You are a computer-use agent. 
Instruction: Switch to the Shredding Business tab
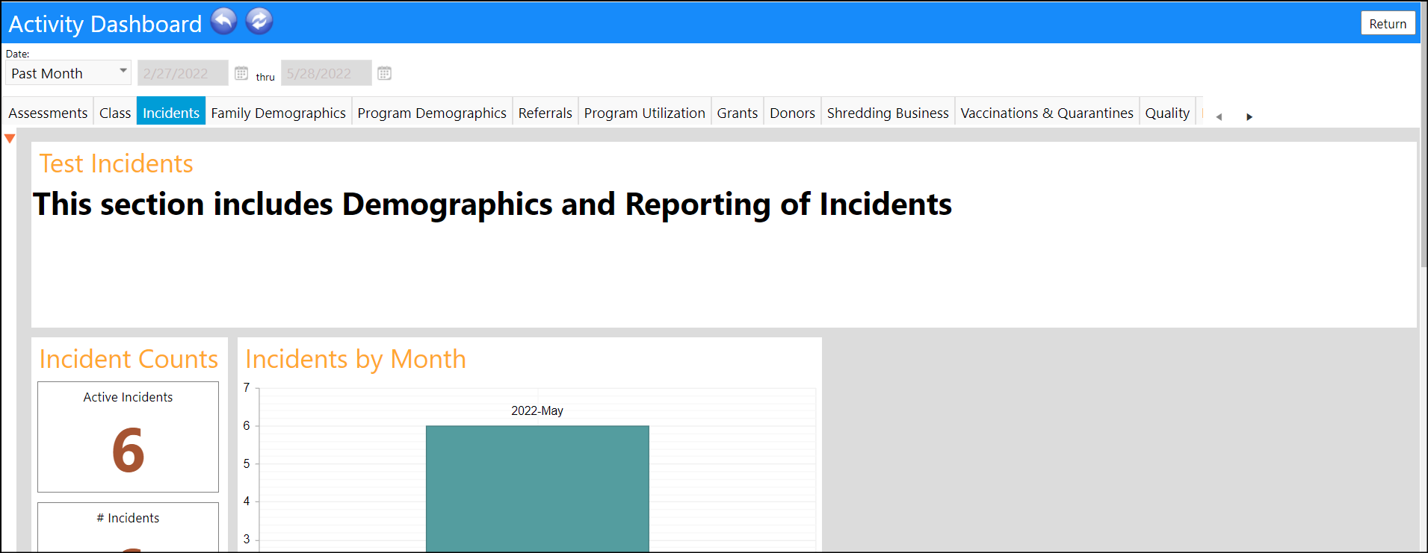(x=888, y=113)
